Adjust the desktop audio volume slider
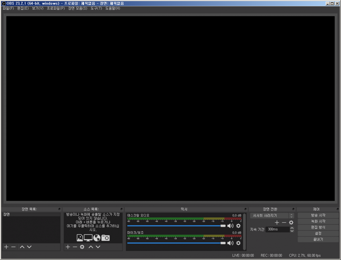The height and width of the screenshot is (260, 341). tap(176, 226)
